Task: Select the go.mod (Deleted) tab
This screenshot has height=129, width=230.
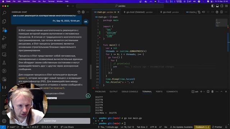Action: pyautogui.click(x=138, y=12)
